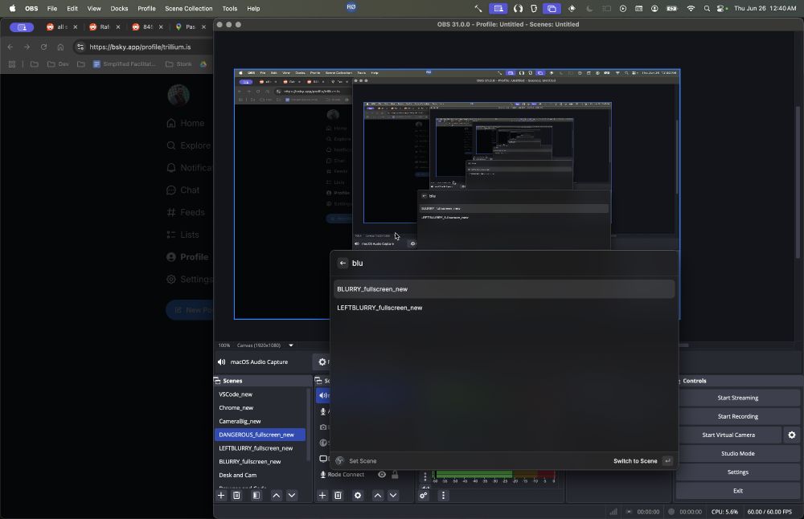Image resolution: width=804 pixels, height=519 pixels.
Task: Select VSCode_new in Scenes list
Action: (x=260, y=394)
